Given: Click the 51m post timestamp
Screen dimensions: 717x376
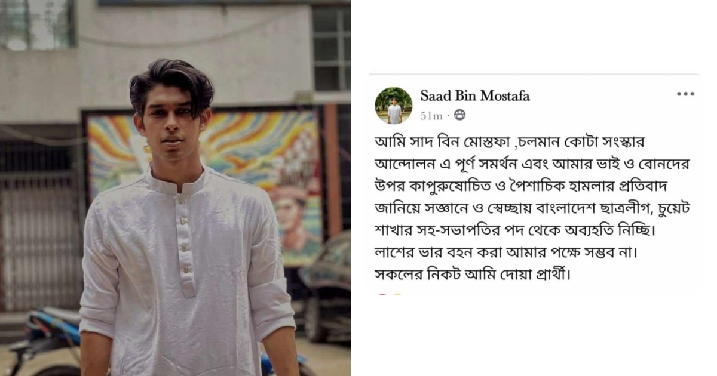Looking at the screenshot, I should pyautogui.click(x=431, y=116).
